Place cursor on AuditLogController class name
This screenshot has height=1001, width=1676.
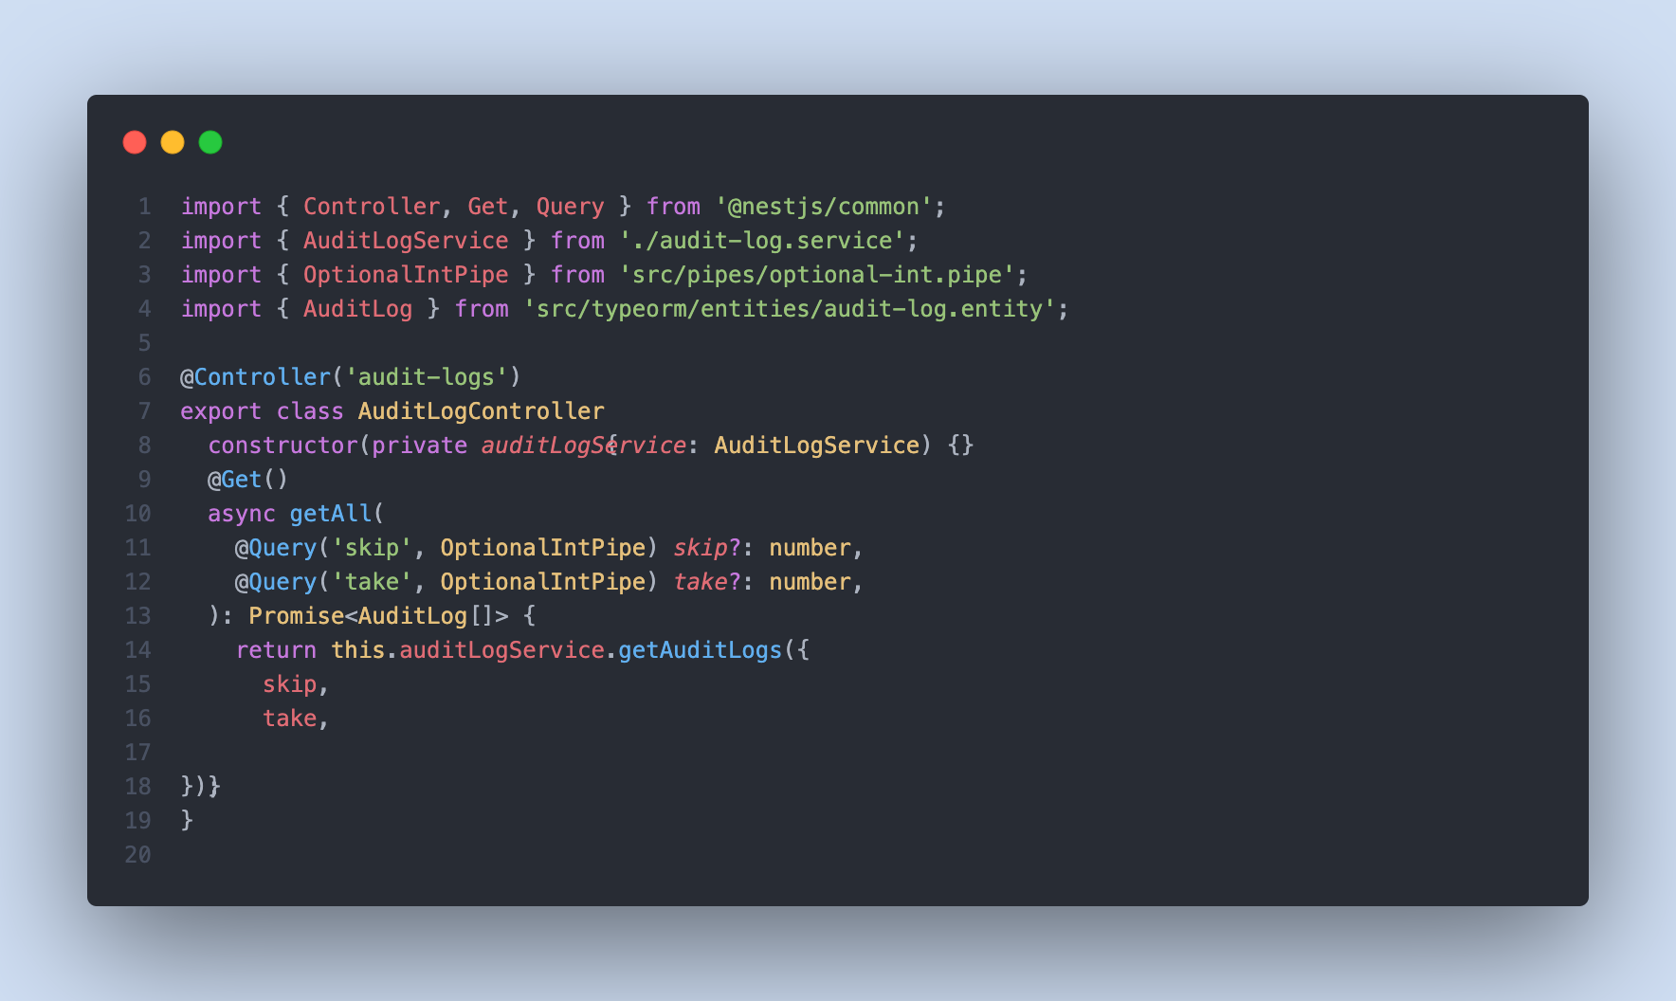pyautogui.click(x=481, y=411)
